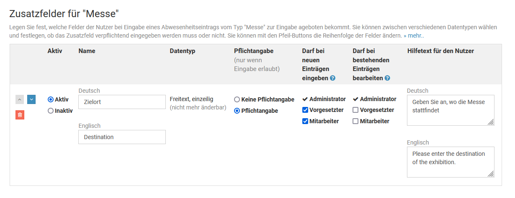This screenshot has height=198, width=515.
Task: Select the Inaktiv radio button
Action: click(x=51, y=111)
